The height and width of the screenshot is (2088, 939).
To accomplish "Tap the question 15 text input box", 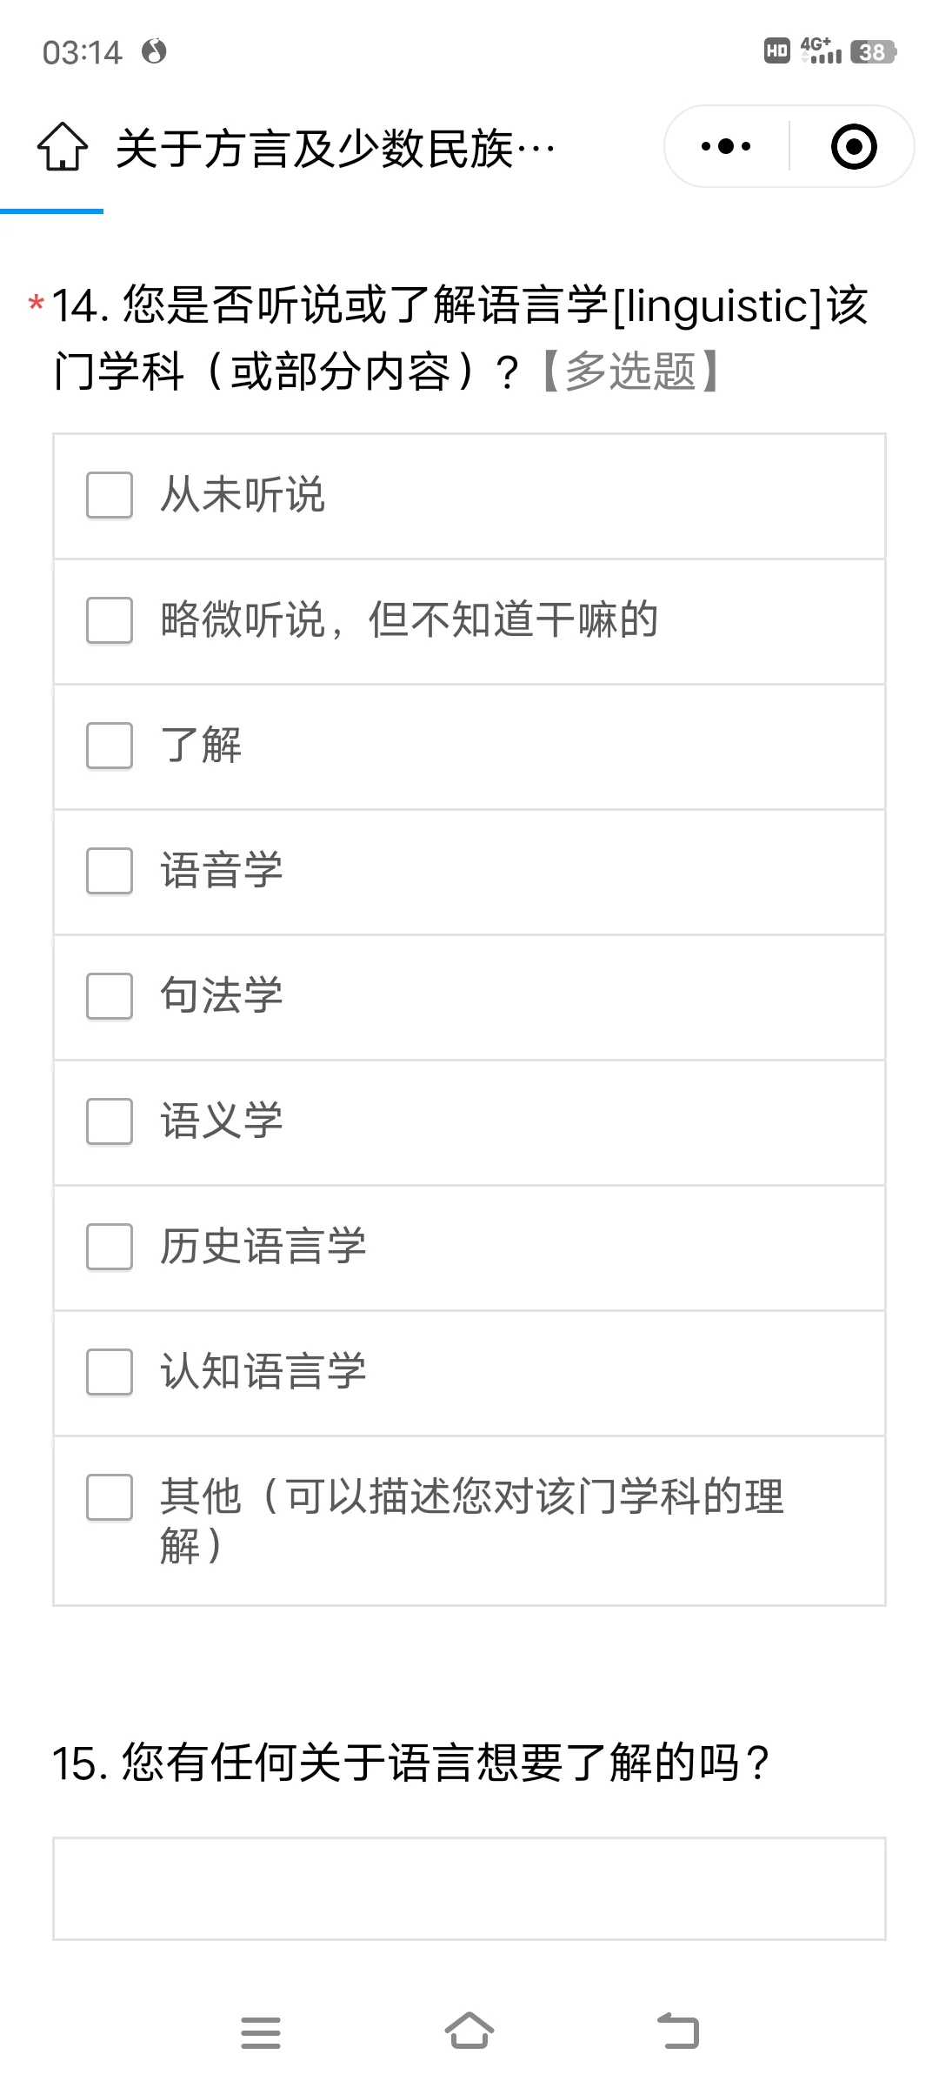I will [469, 1888].
